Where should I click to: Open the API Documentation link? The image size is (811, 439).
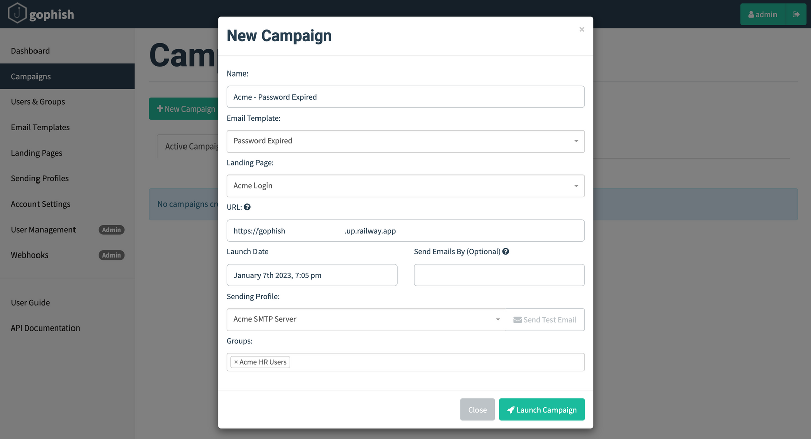tap(45, 328)
